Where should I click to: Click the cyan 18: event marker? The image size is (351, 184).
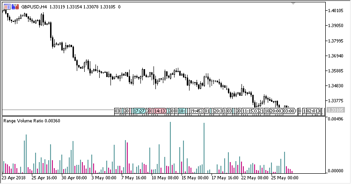tap(182, 111)
